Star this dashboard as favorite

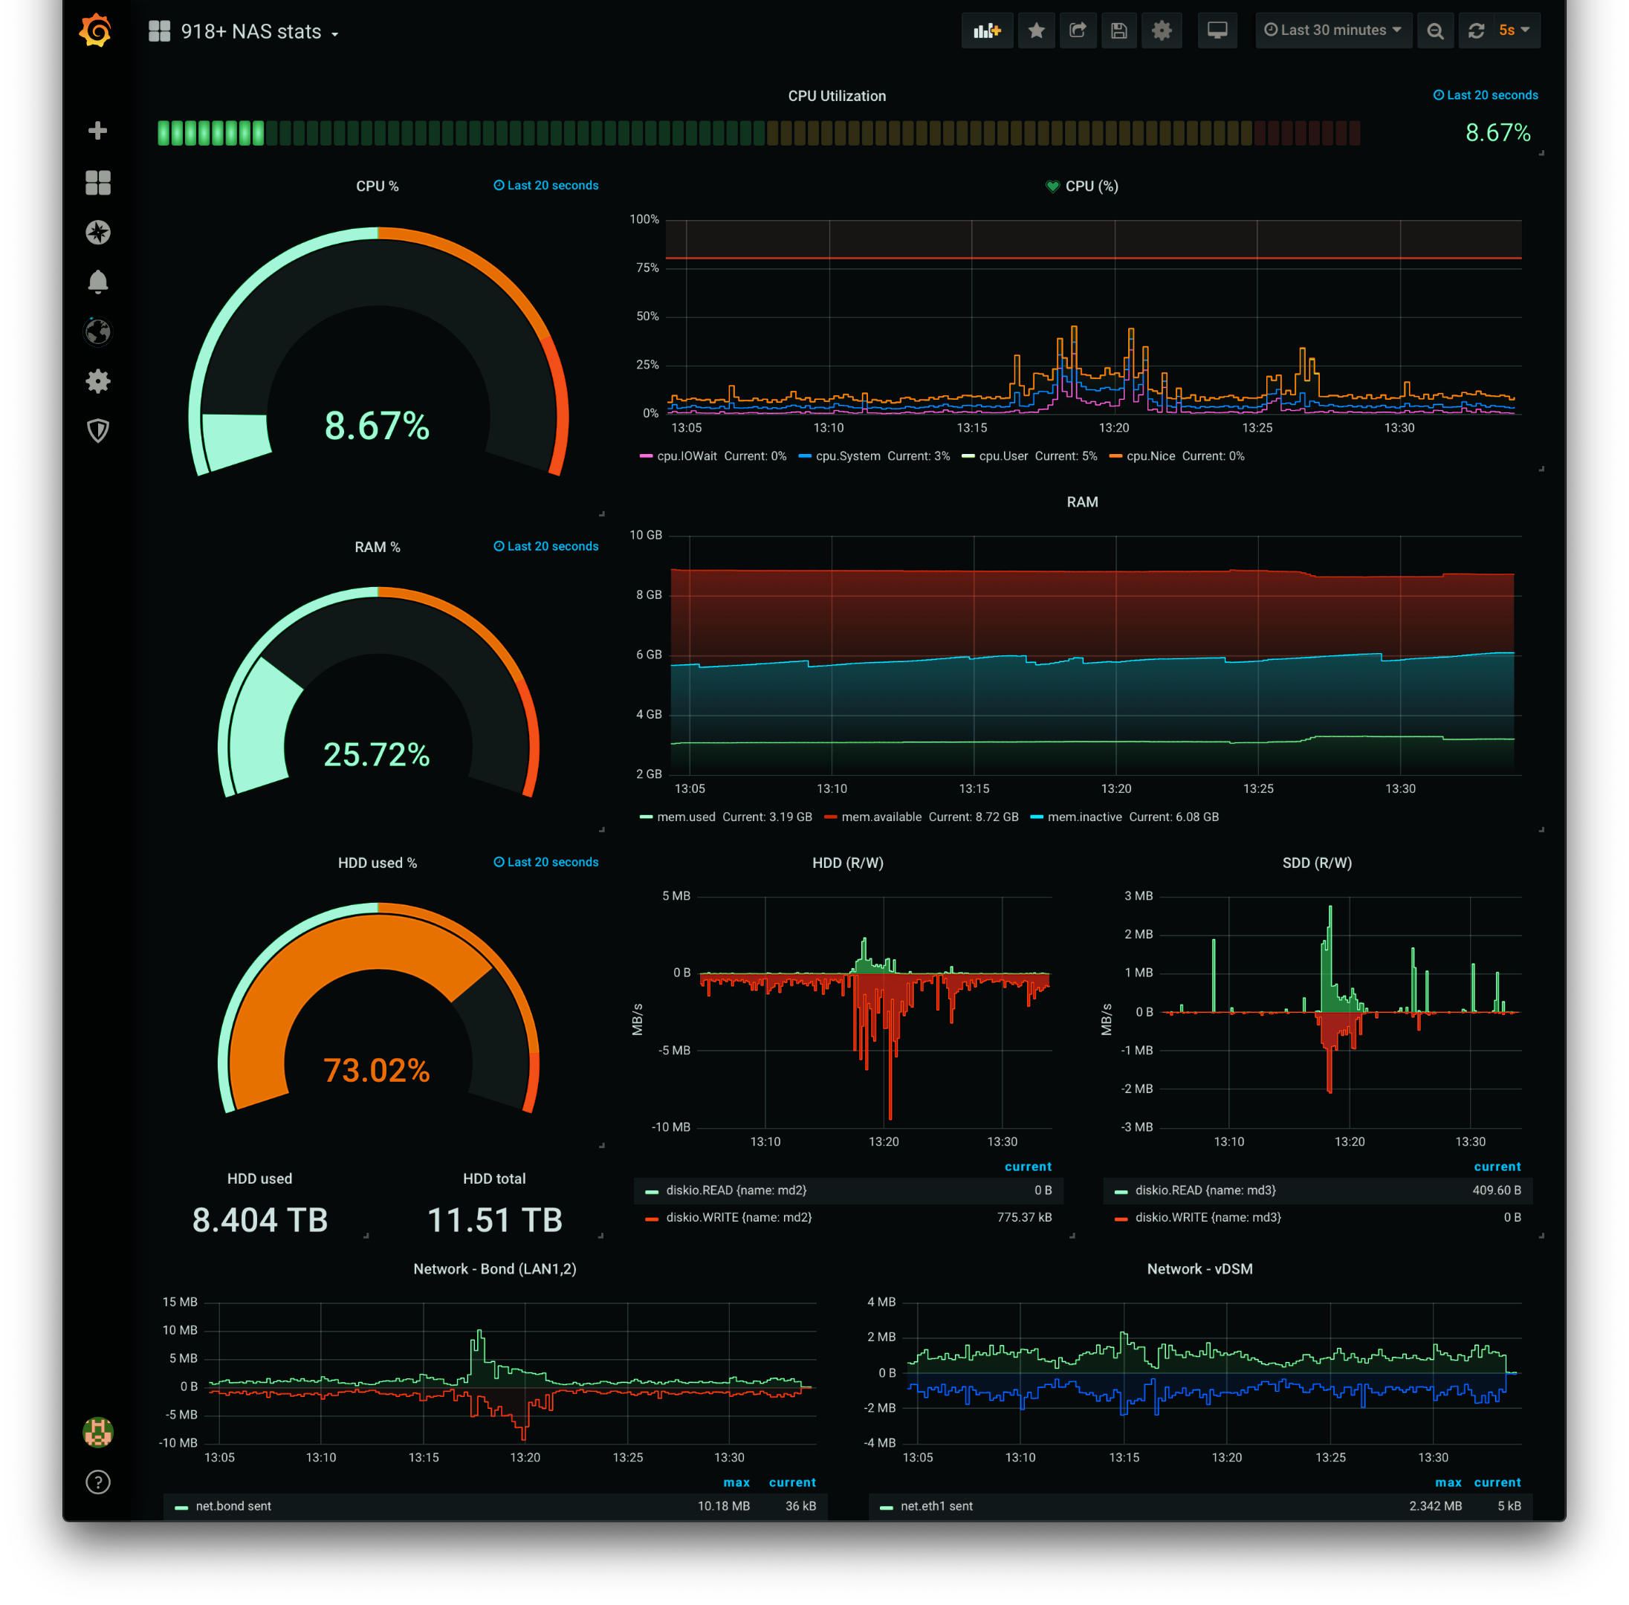1036,31
